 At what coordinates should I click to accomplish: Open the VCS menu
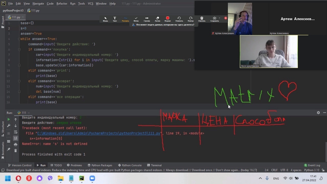coord(90,4)
